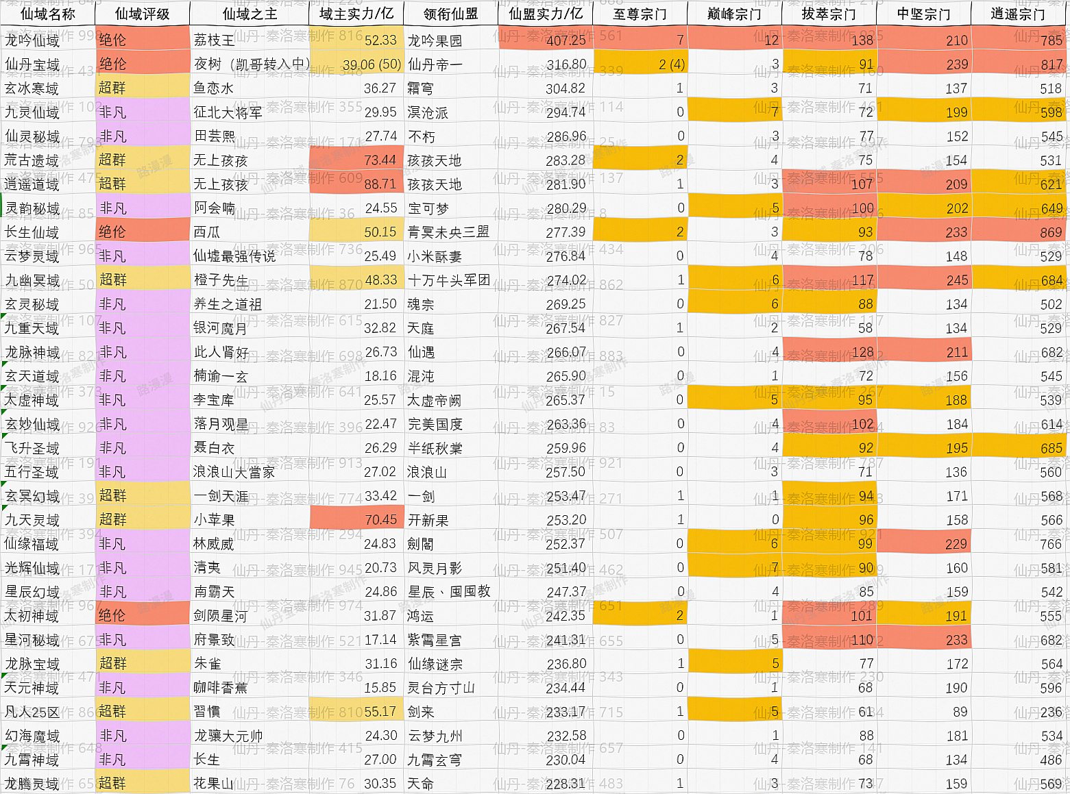Image resolution: width=1070 pixels, height=794 pixels.
Task: Select the 逍遥宗门 column header
Action: pyautogui.click(x=1018, y=14)
